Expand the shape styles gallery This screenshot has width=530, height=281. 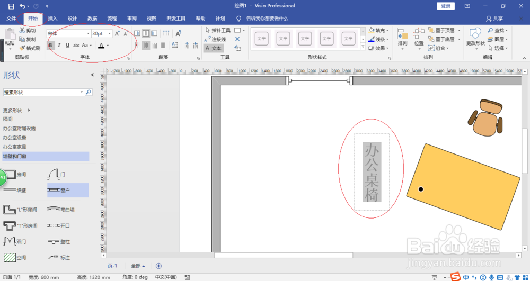363,48
